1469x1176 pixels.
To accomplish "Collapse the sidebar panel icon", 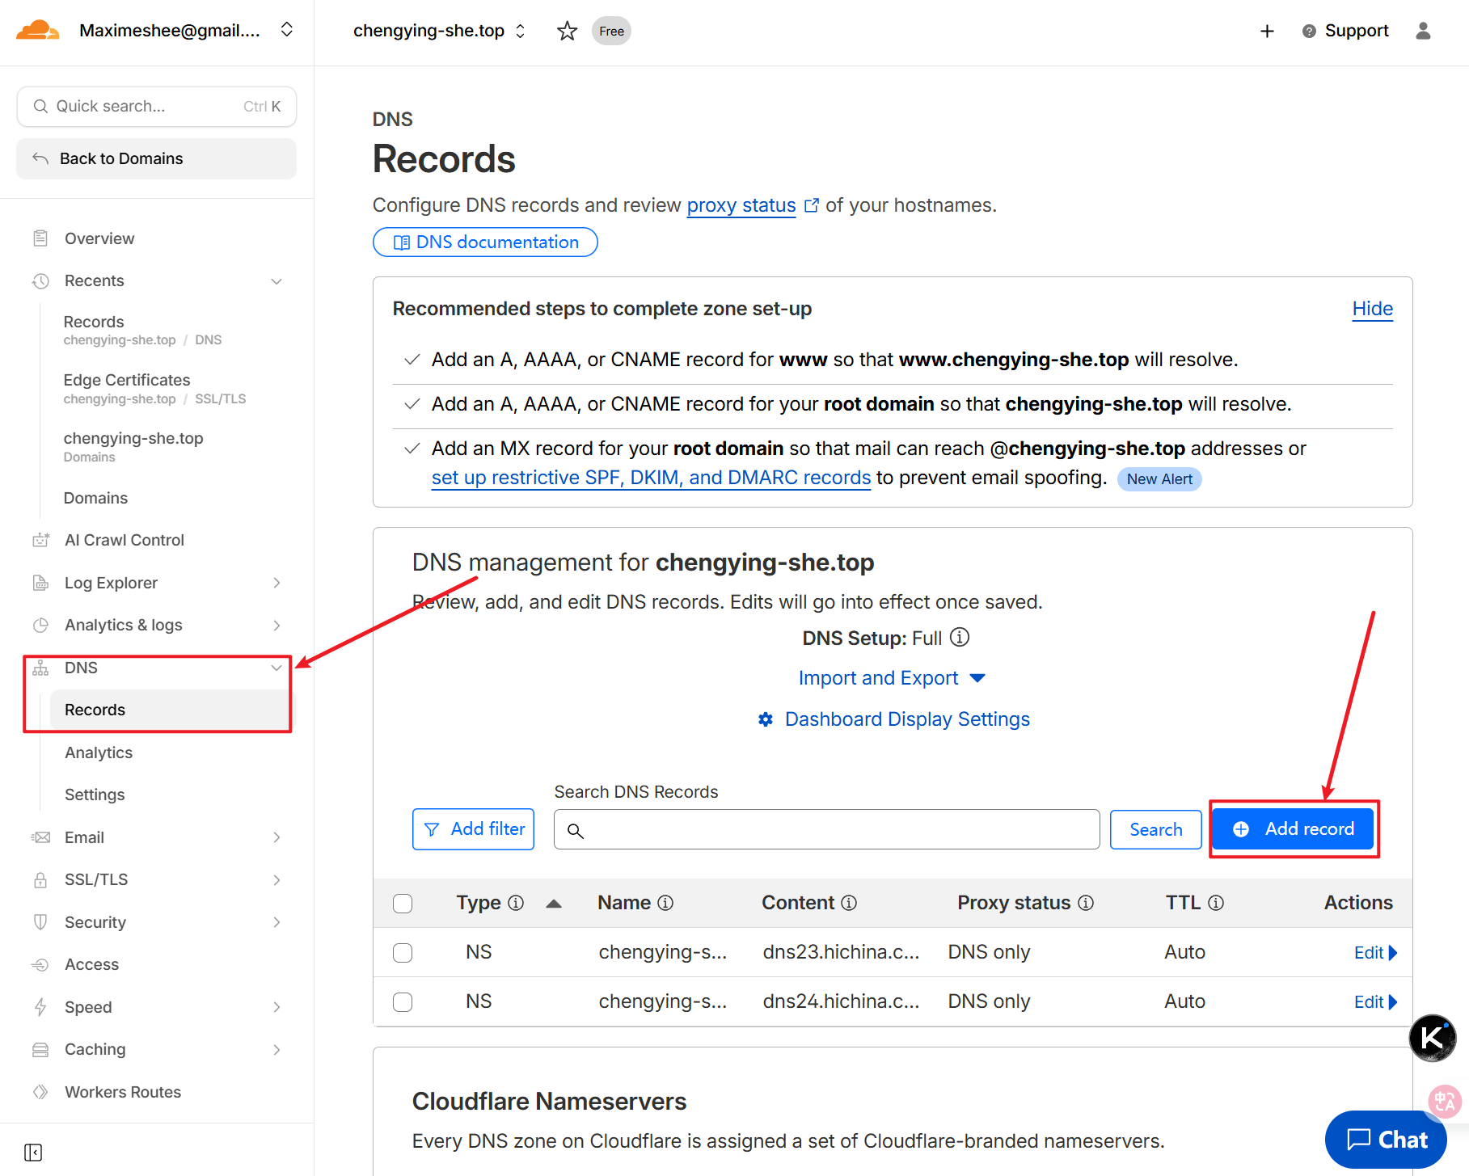I will tap(33, 1152).
